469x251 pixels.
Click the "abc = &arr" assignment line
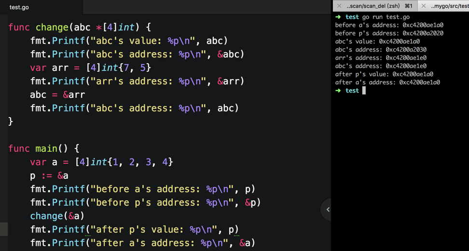coord(57,95)
